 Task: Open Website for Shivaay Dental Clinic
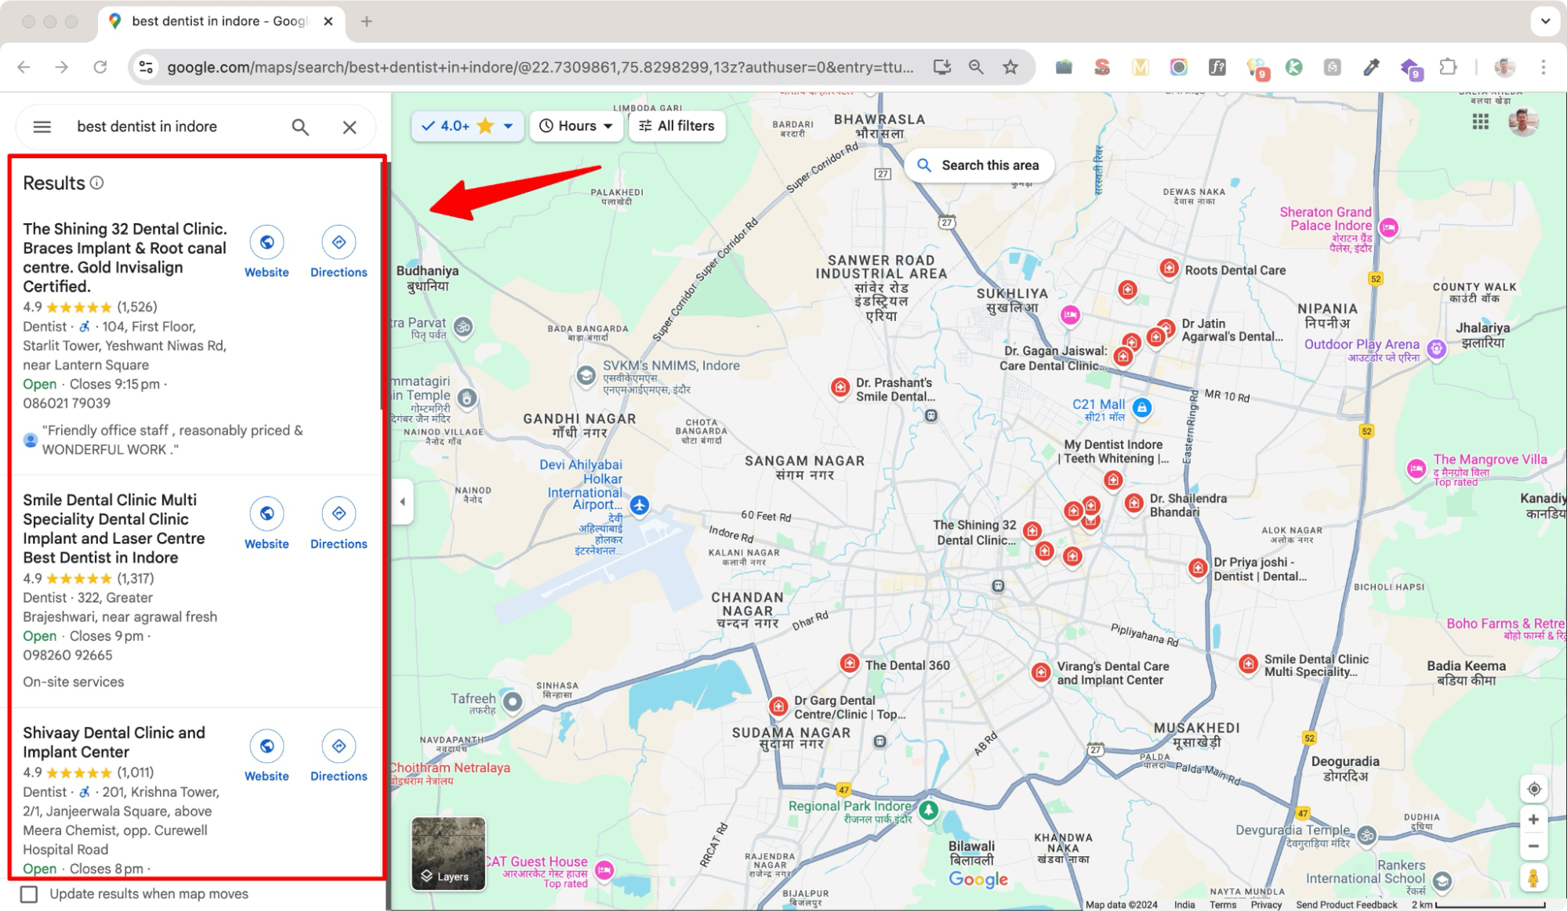click(267, 756)
